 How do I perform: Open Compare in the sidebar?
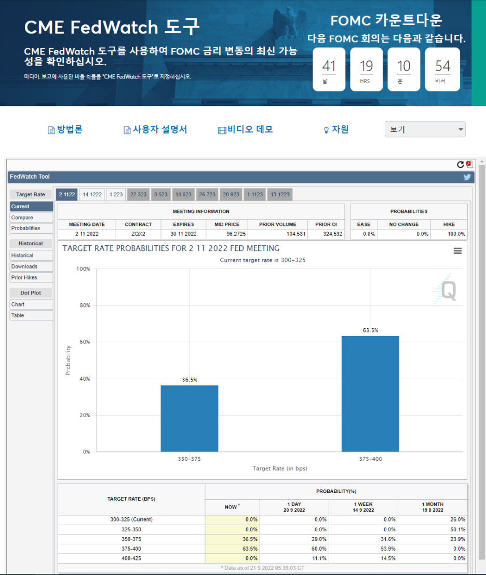pos(32,218)
